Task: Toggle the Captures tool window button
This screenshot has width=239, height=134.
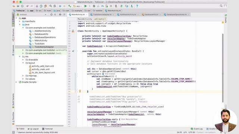Action: pos(13,50)
